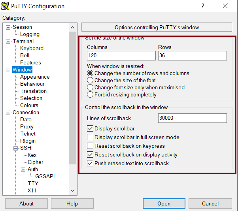Select Features in the category tree

point(30,63)
